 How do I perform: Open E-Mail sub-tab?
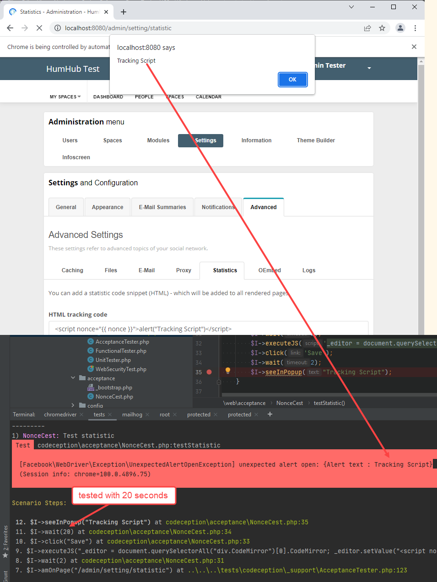(x=146, y=270)
